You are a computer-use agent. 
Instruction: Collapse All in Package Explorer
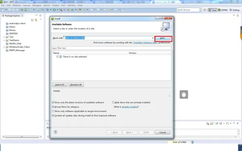click(32, 20)
